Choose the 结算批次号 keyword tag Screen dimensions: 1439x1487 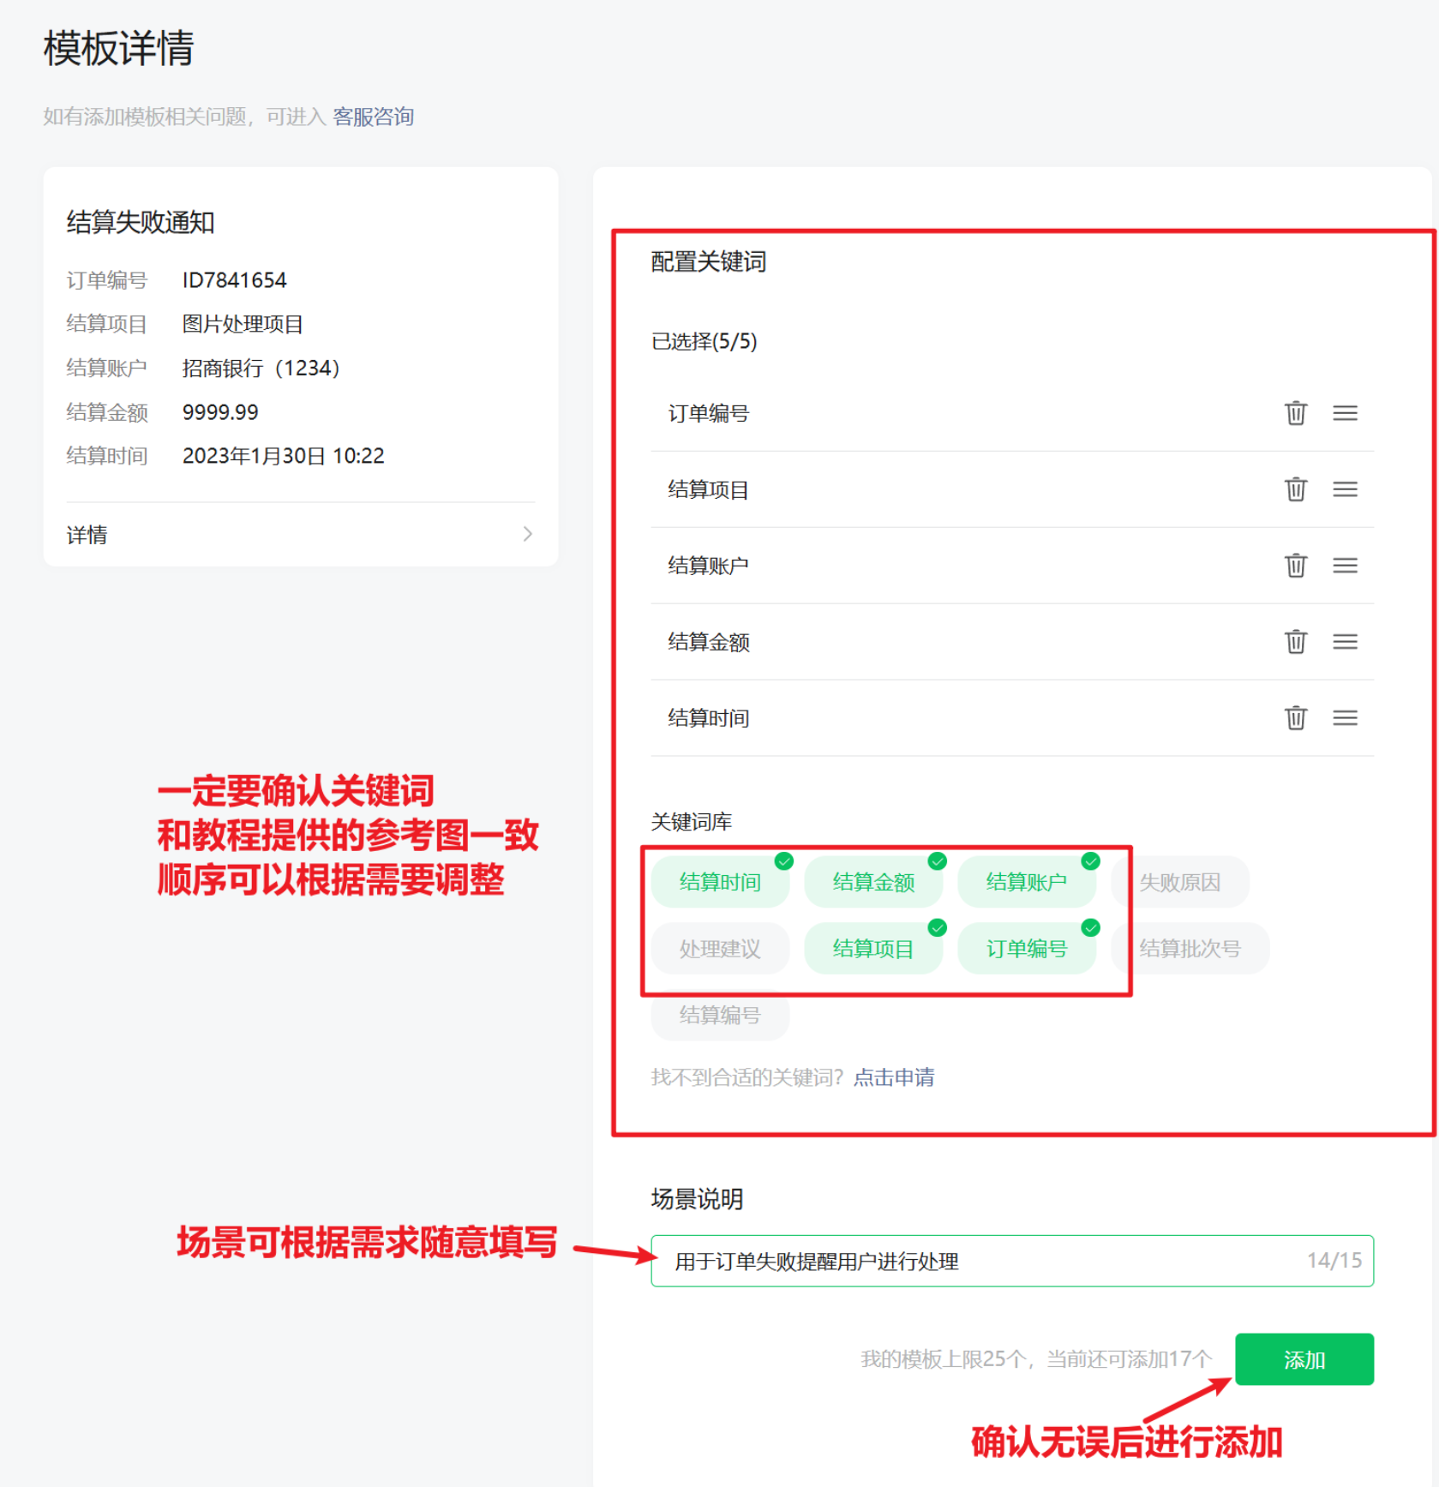coord(1189,949)
